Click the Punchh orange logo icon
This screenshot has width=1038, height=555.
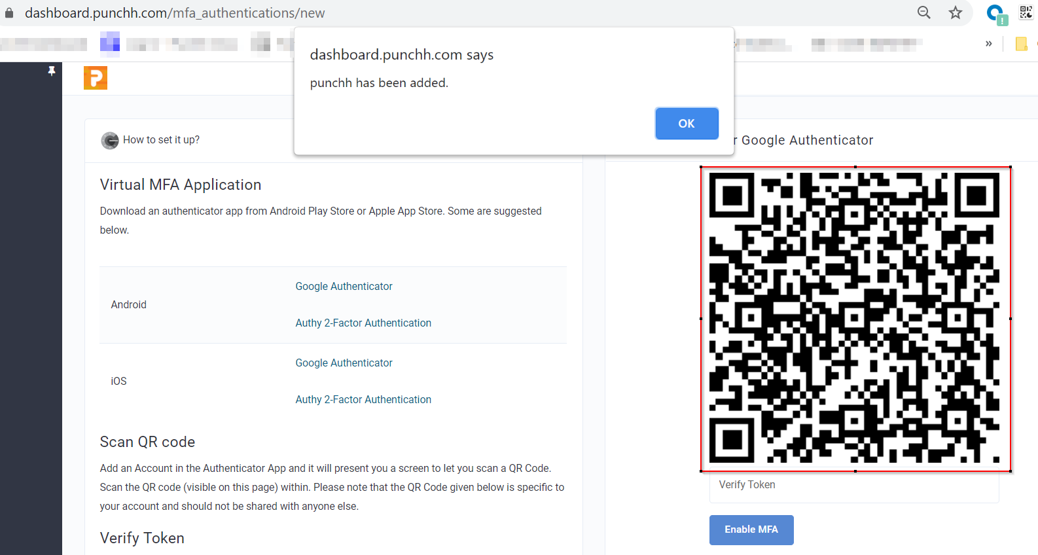[96, 78]
